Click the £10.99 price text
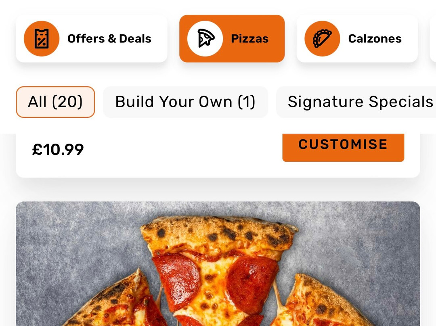436x326 pixels. 58,150
